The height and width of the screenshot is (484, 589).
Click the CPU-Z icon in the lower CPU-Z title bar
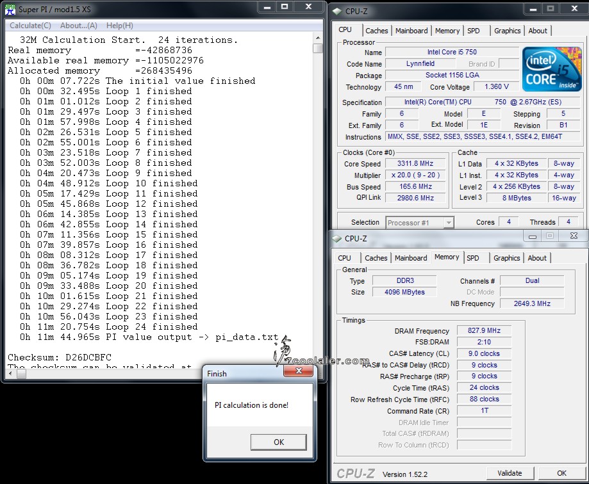336,239
